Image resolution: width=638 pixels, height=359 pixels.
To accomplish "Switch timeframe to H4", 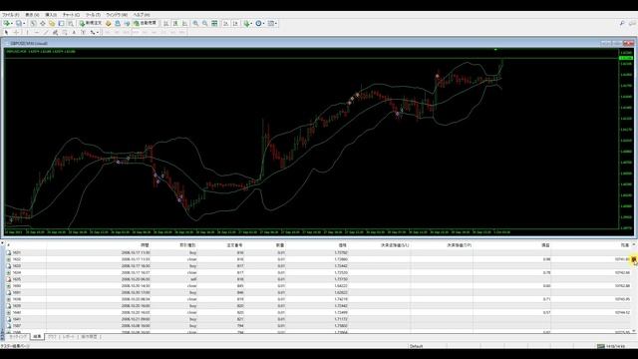I will click(155, 32).
